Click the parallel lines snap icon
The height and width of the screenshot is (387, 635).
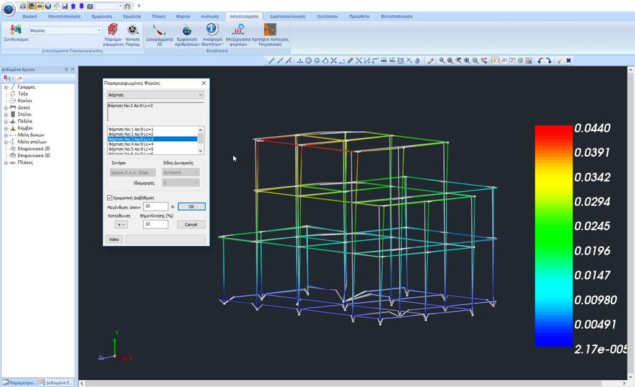point(350,61)
